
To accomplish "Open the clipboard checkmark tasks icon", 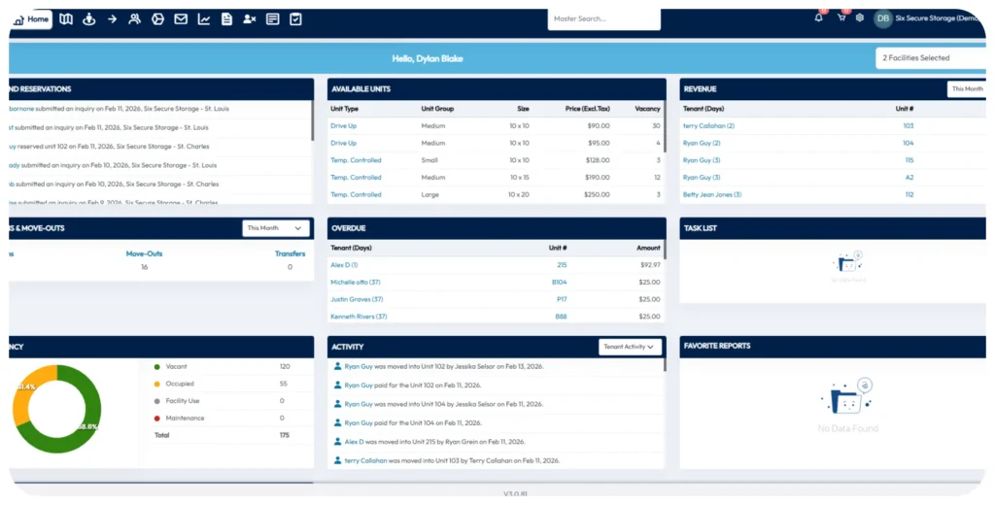I will click(x=295, y=19).
